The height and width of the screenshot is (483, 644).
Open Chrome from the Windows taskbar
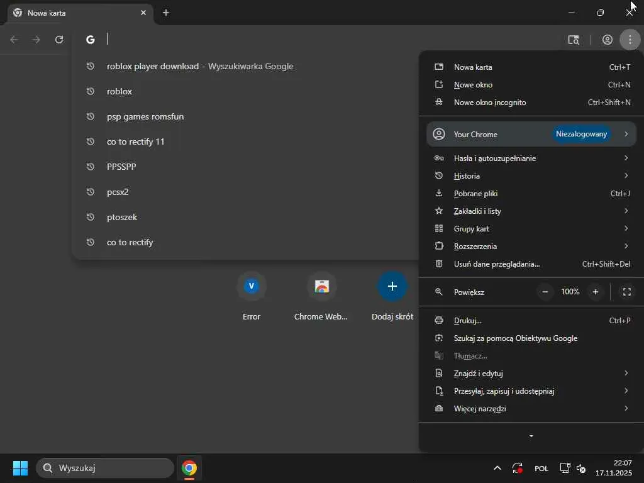pos(189,468)
